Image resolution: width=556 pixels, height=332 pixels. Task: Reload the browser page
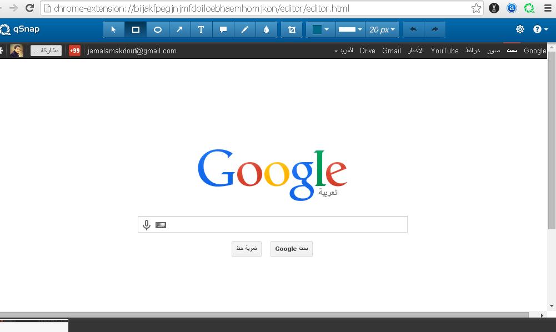pos(30,8)
